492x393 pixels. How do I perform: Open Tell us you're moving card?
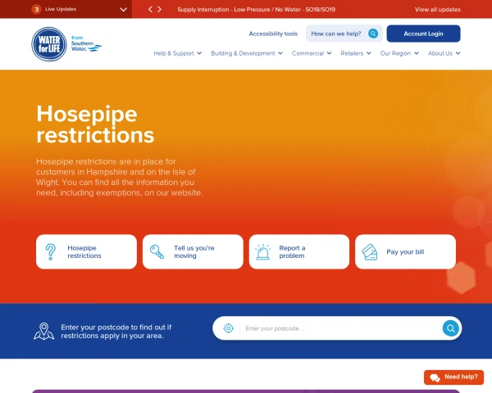[193, 251]
